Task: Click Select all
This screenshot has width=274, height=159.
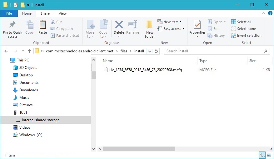Action: coord(241,22)
